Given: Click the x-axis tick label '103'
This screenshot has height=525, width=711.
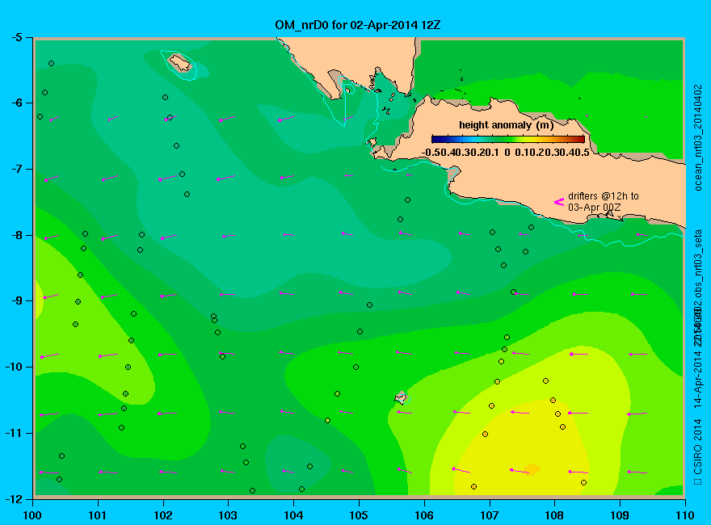Looking at the screenshot, I should click(228, 515).
